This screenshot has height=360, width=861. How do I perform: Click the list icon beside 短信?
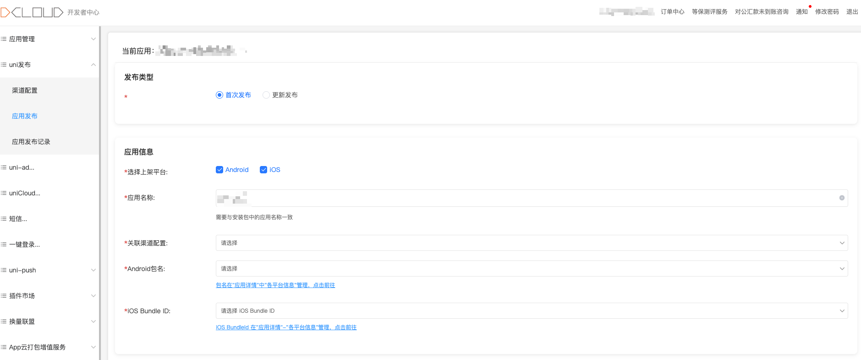pos(4,219)
